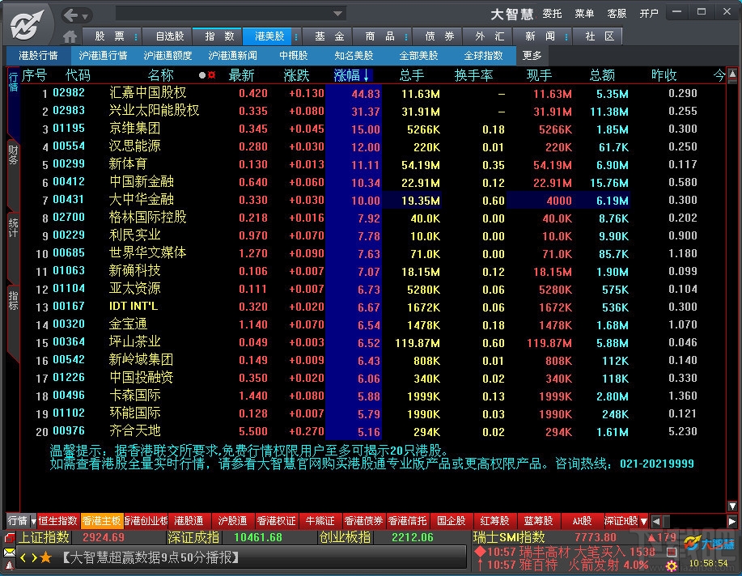Open the home page icon
The height and width of the screenshot is (576, 742).
tap(70, 36)
